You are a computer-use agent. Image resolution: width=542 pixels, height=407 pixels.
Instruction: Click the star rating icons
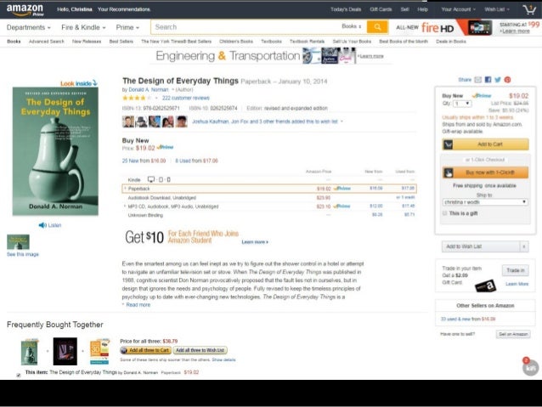137,99
